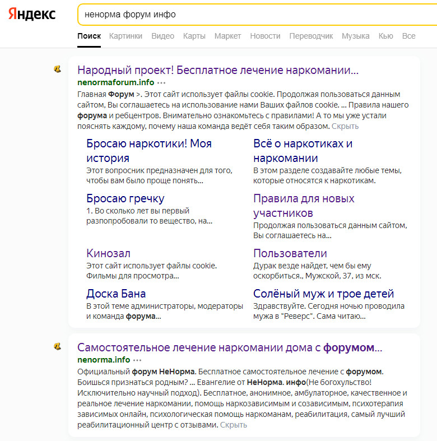Switch to the Картинки tab
The image size is (437, 441).
click(x=125, y=36)
